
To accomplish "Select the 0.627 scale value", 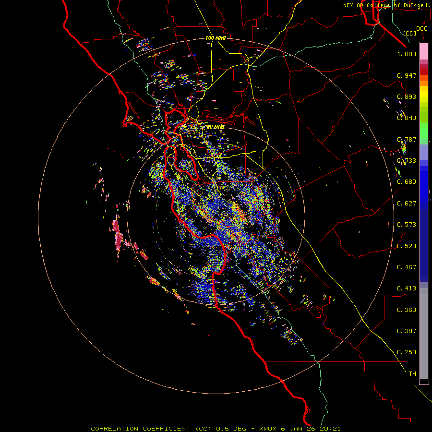I will coord(407,204).
